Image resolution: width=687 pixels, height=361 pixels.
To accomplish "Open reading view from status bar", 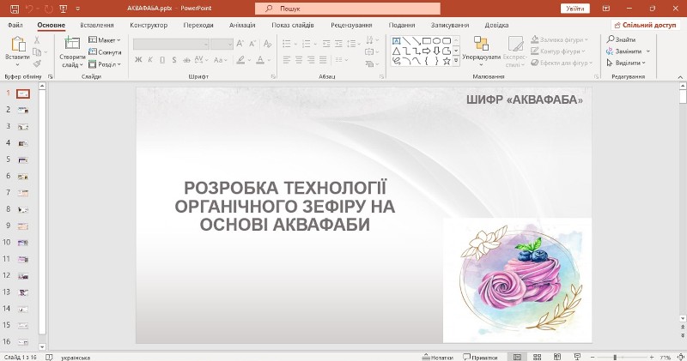I will [x=558, y=357].
